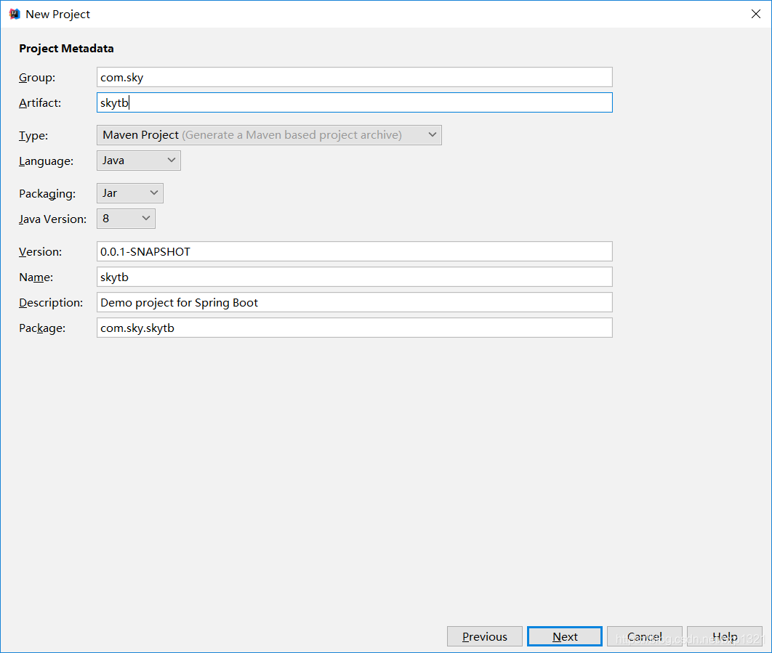
Task: Select the Artifact text field
Action: tap(355, 102)
